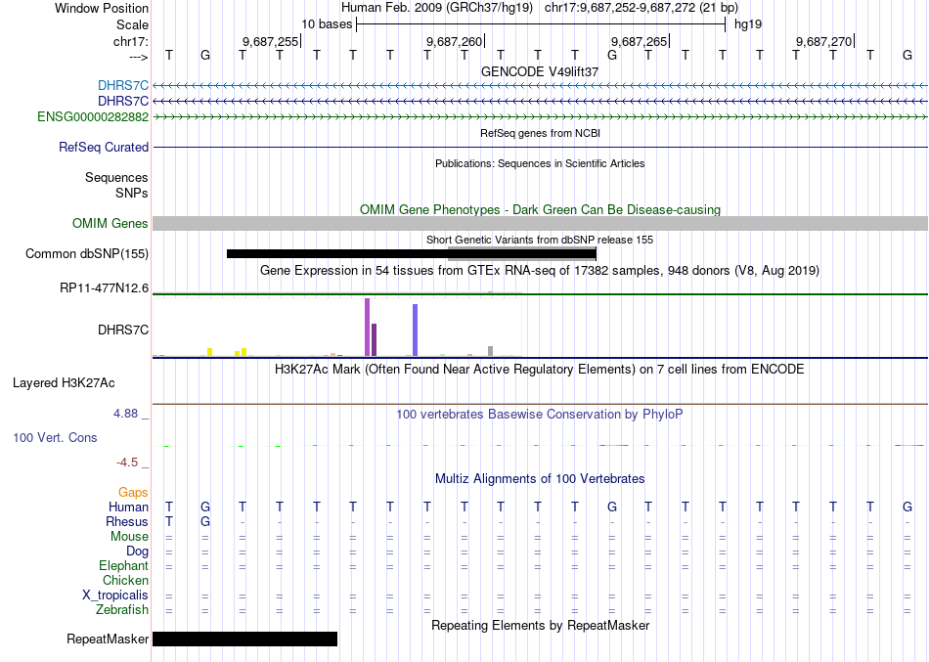Image resolution: width=929 pixels, height=662 pixels.
Task: Click the black RepeatMasker element block
Action: tap(244, 639)
